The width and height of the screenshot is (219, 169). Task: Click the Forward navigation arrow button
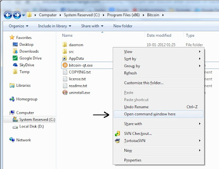(17, 15)
